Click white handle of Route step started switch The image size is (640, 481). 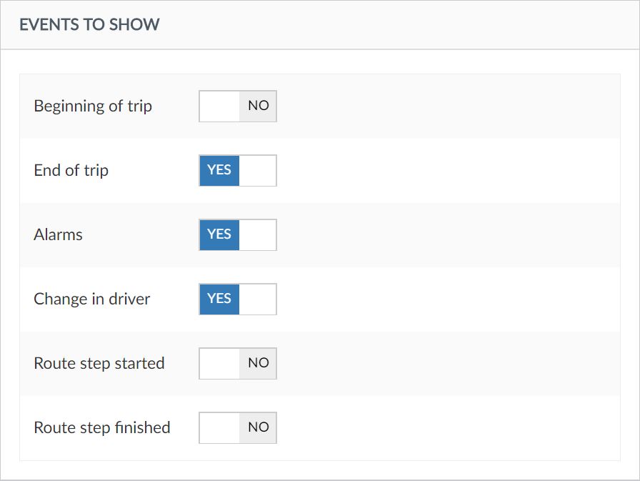pyautogui.click(x=219, y=363)
